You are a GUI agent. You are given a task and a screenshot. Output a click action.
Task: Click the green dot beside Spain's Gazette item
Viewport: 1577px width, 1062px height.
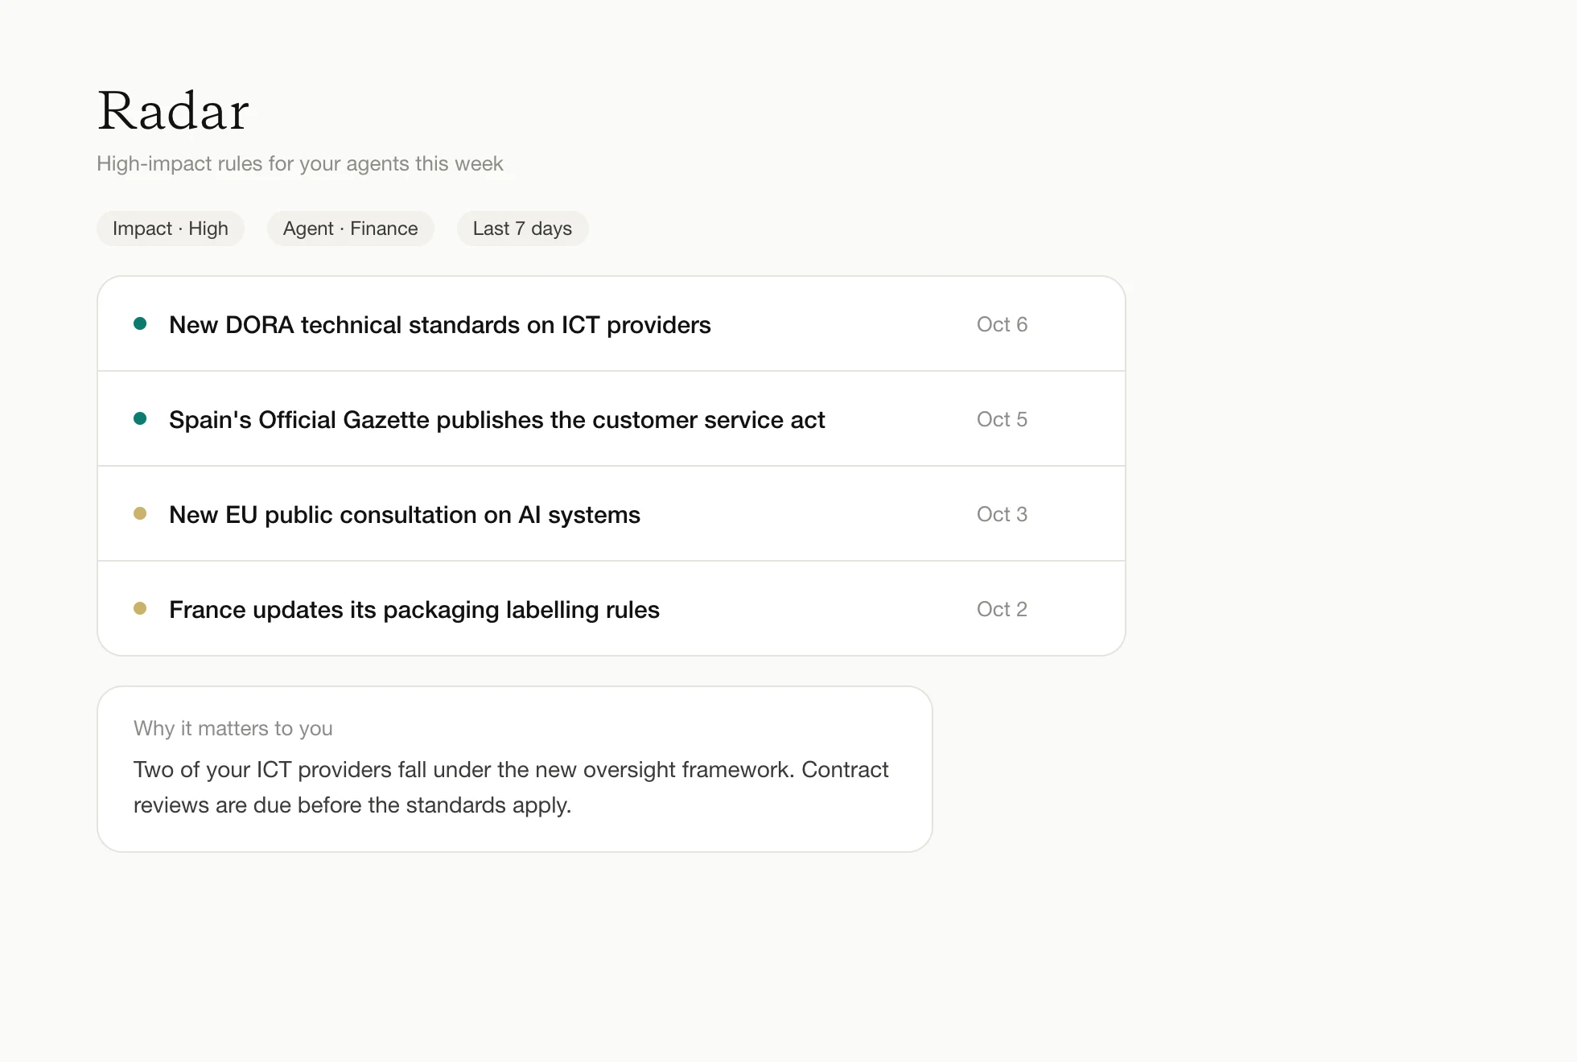coord(140,418)
